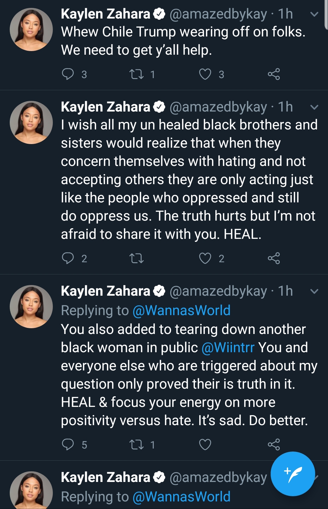Share the "Whew Chile Trump" tweet
This screenshot has height=509, width=328.
(274, 74)
